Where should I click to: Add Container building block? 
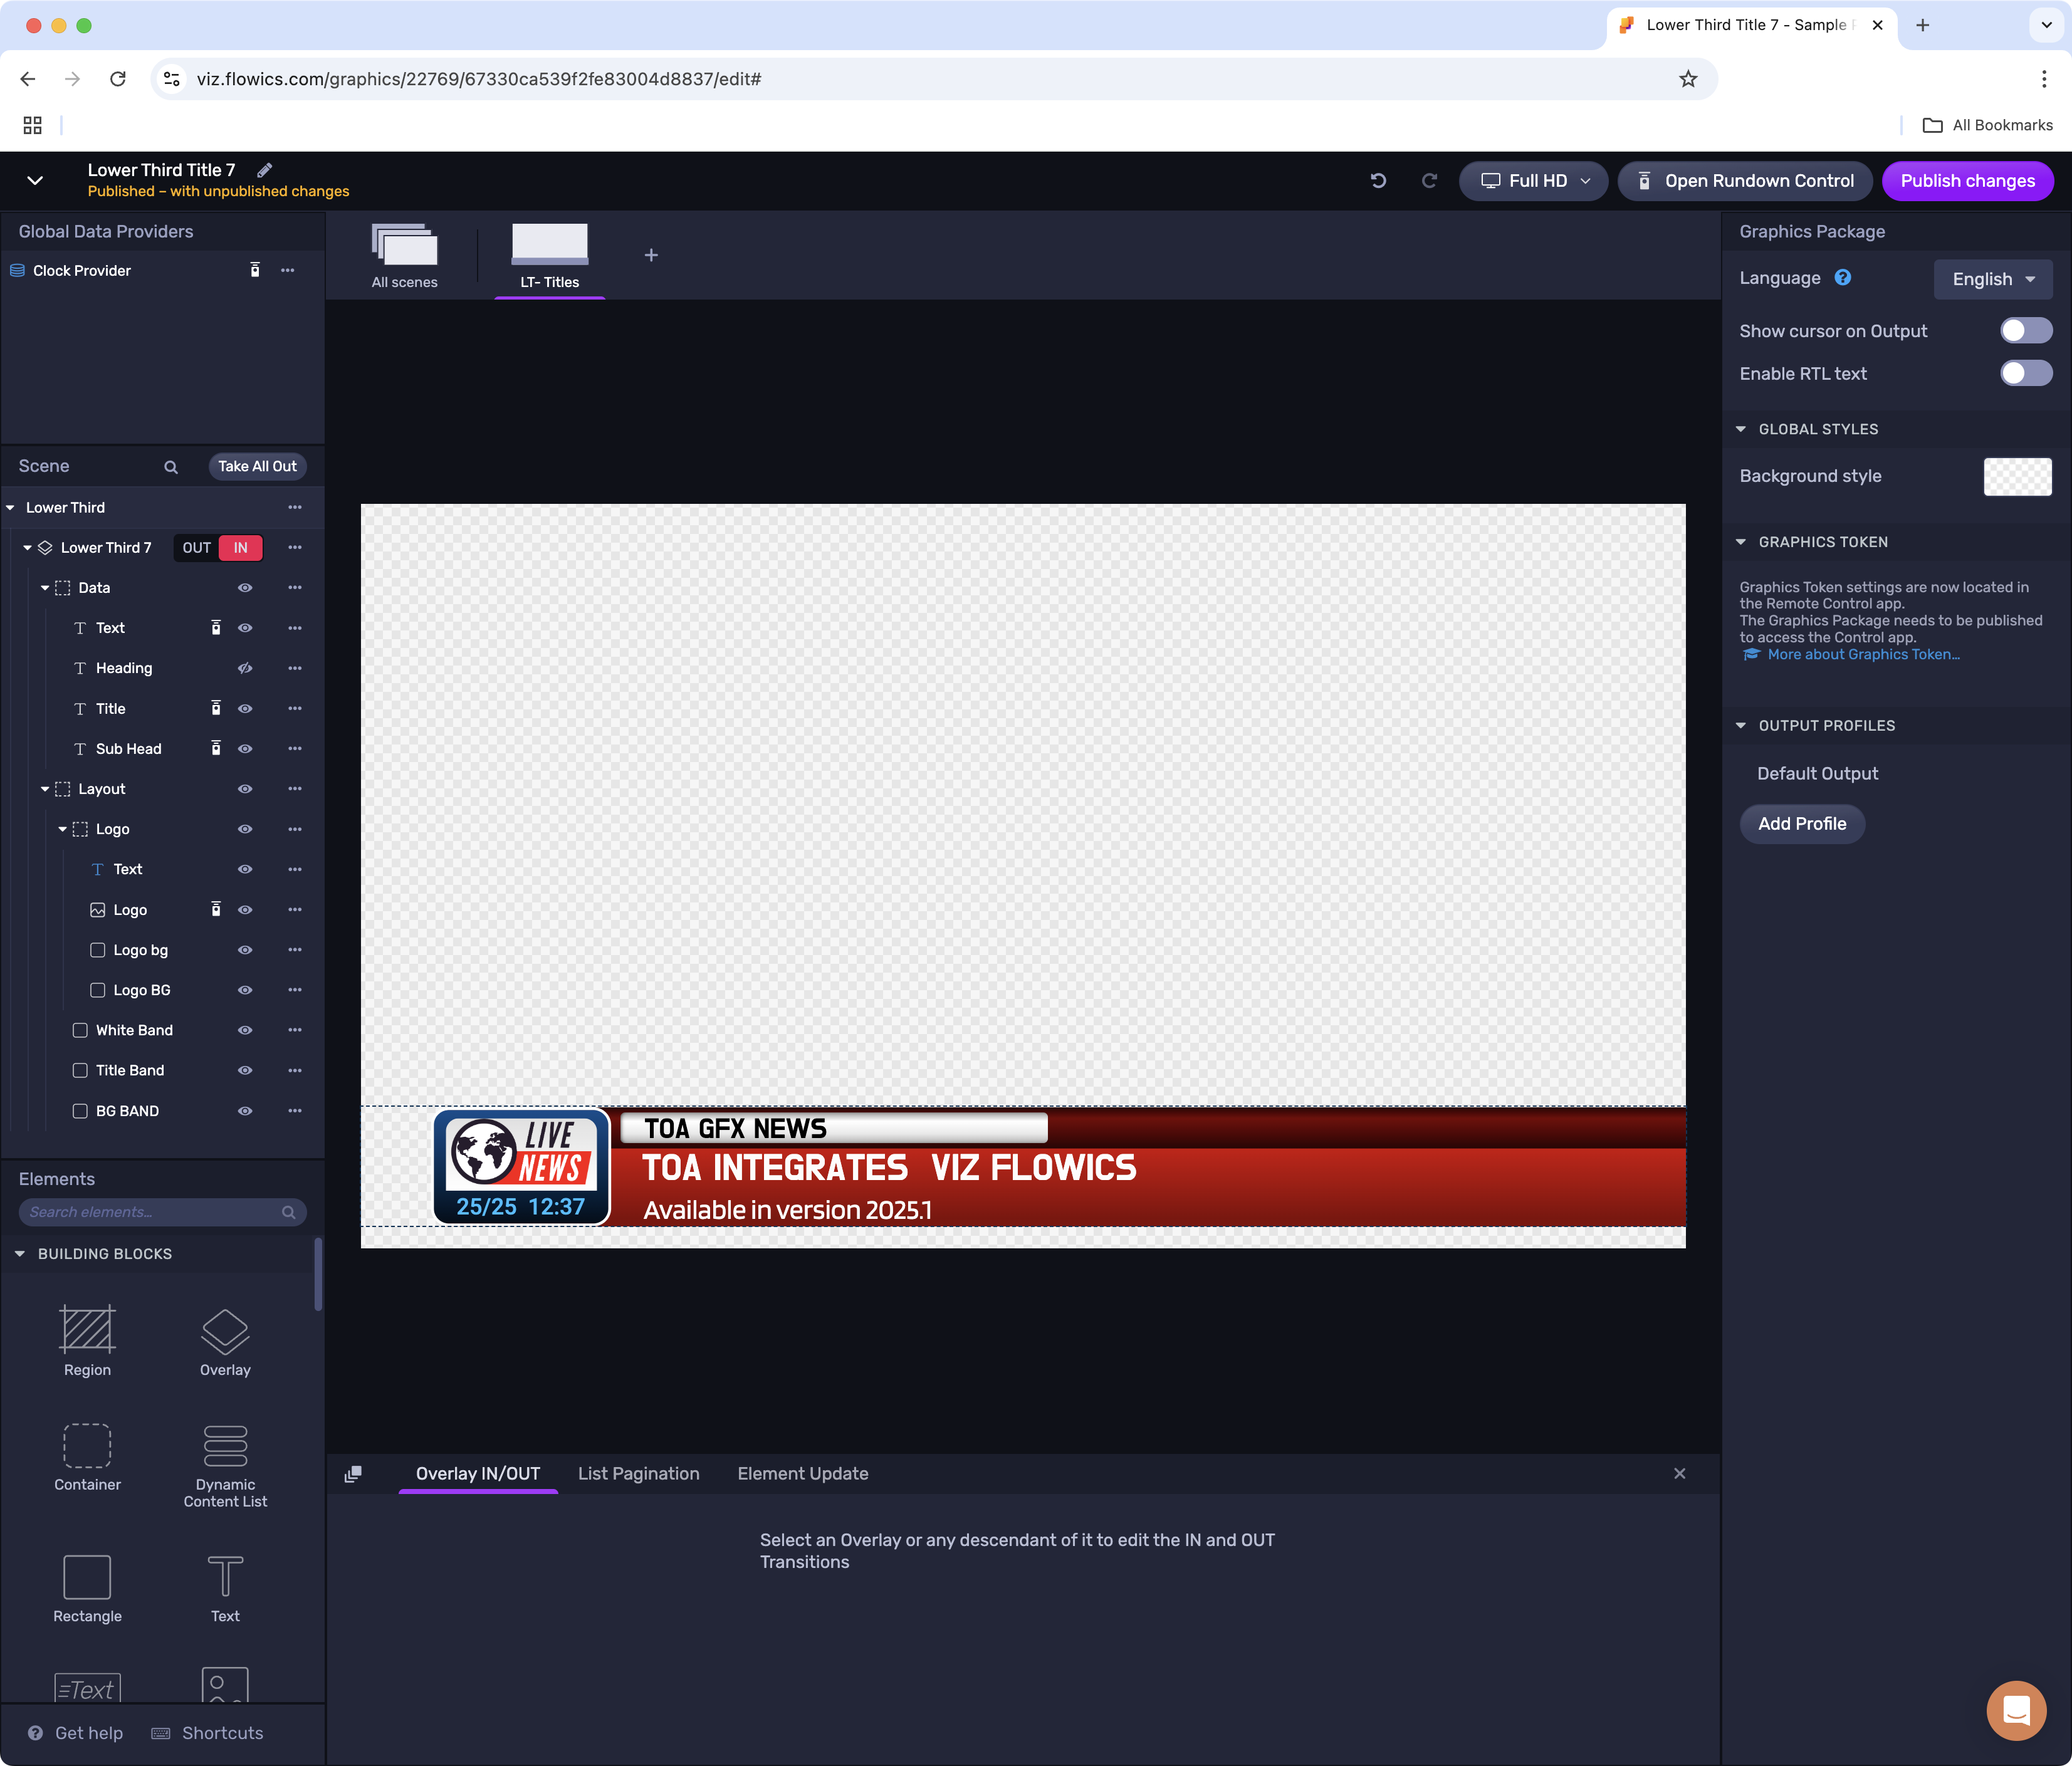click(x=88, y=1457)
